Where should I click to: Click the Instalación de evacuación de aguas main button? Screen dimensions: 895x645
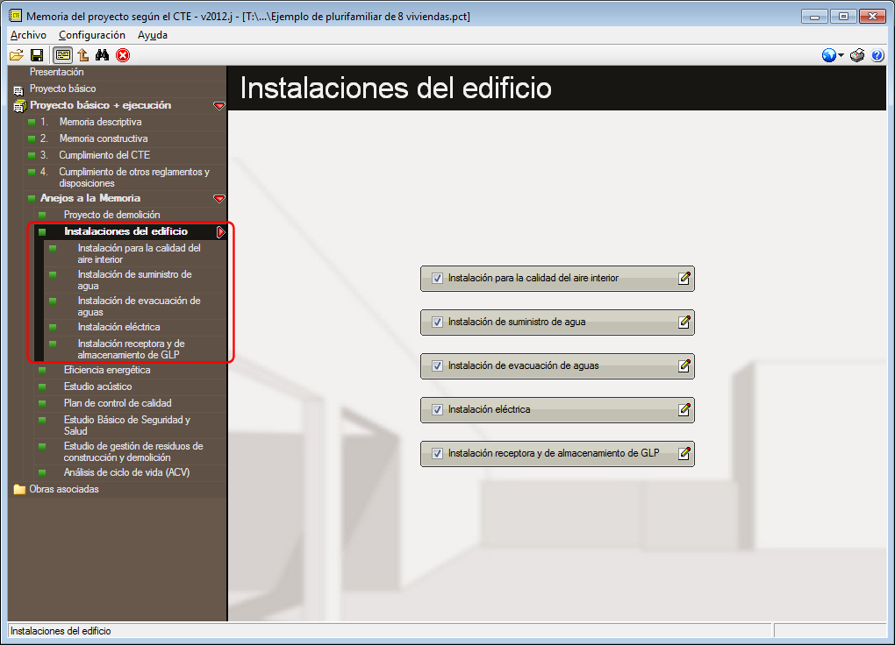(557, 366)
